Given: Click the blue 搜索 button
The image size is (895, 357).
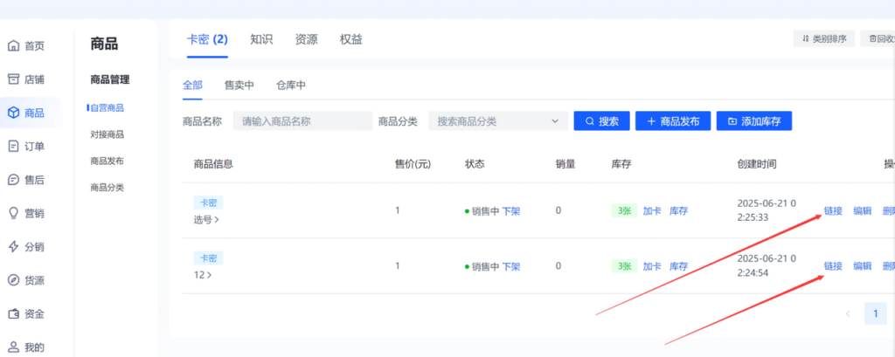Looking at the screenshot, I should pyautogui.click(x=601, y=121).
